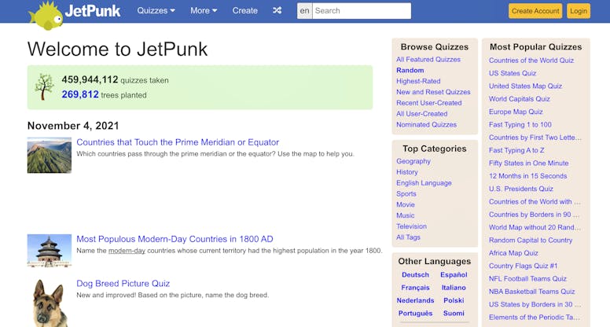View Nominated Quizzes

coord(426,125)
